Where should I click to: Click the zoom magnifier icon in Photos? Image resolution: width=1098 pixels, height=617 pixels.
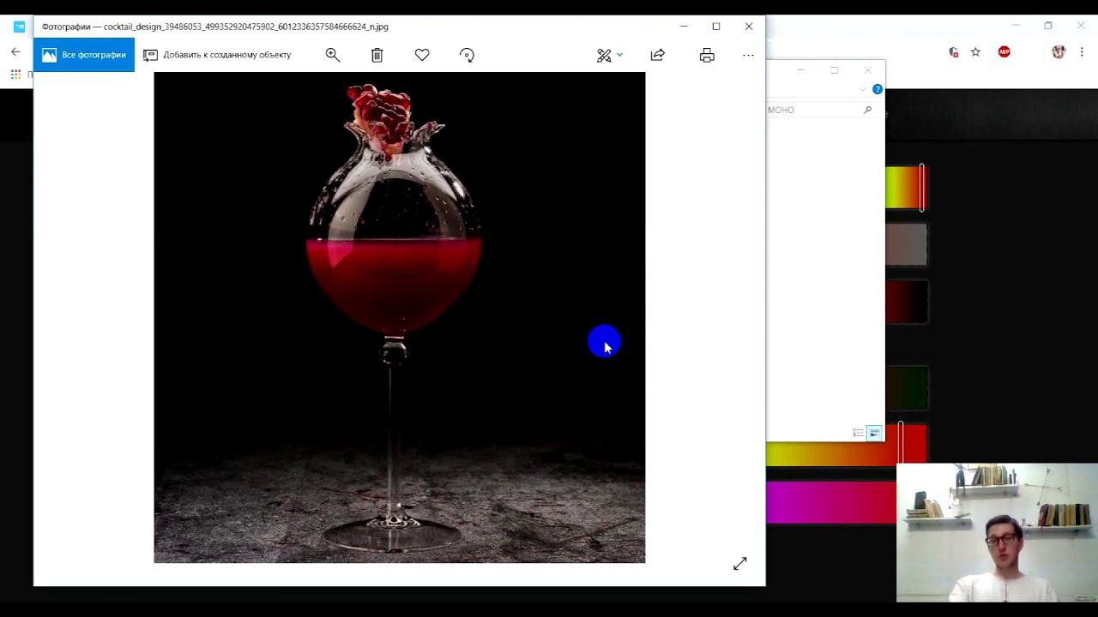(333, 55)
